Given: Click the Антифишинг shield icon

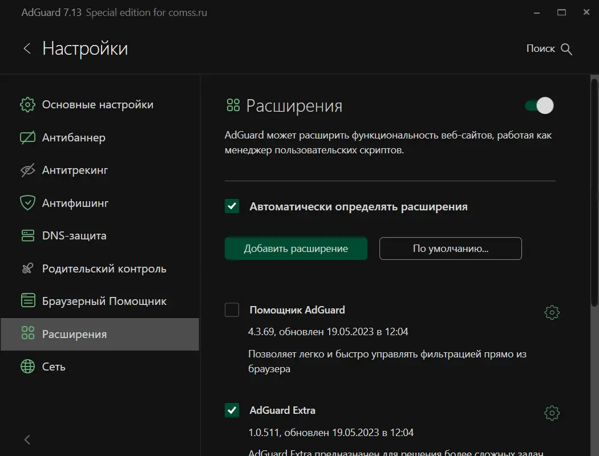Looking at the screenshot, I should coord(27,203).
